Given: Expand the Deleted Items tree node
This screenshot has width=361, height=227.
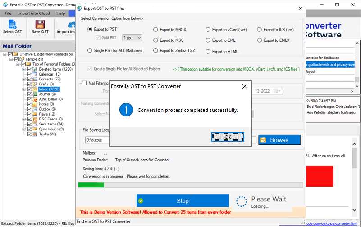Looking at the screenshot, I should coord(24,69).
